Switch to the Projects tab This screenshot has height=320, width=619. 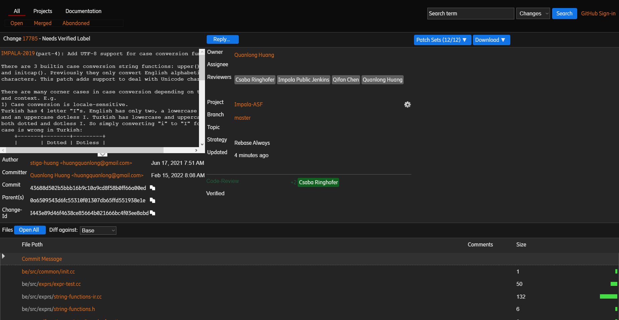(43, 11)
